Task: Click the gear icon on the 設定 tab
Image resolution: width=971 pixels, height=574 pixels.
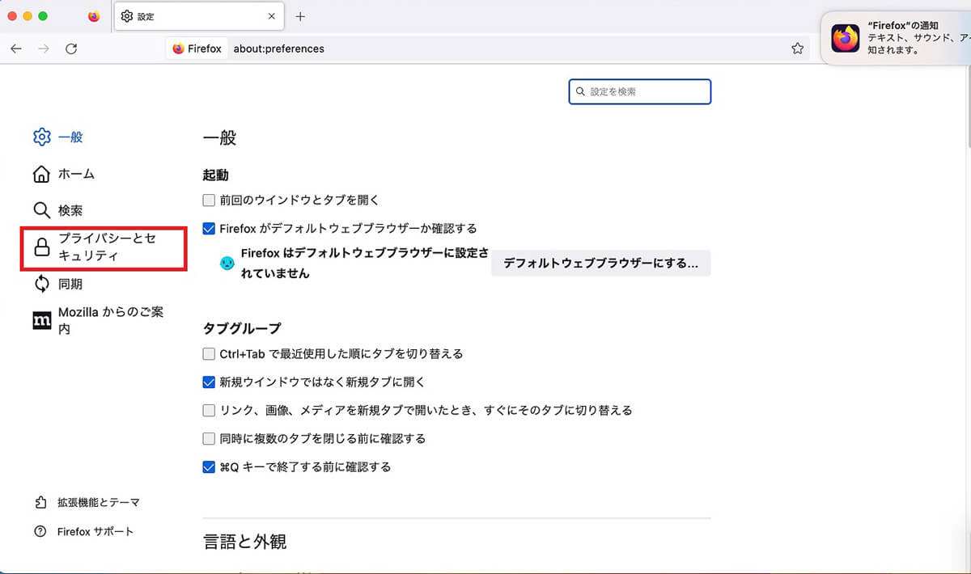Action: [x=127, y=16]
